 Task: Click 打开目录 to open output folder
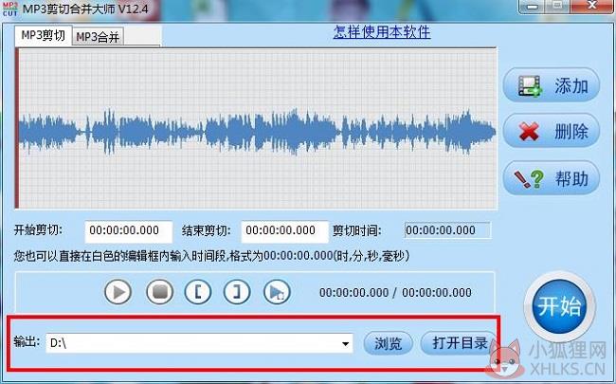pyautogui.click(x=460, y=343)
